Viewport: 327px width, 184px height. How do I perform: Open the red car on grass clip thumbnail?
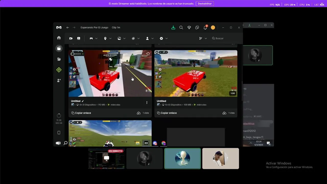(196, 73)
